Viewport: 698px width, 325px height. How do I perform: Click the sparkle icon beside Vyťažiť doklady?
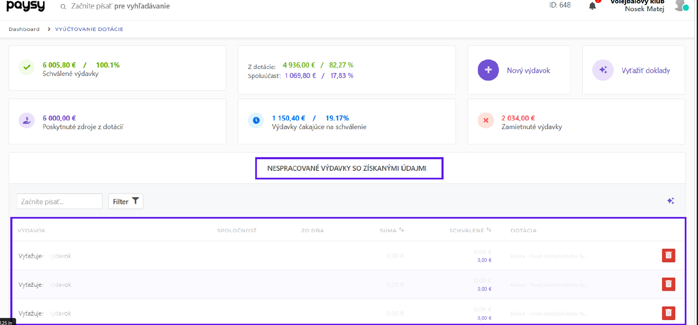tap(603, 70)
